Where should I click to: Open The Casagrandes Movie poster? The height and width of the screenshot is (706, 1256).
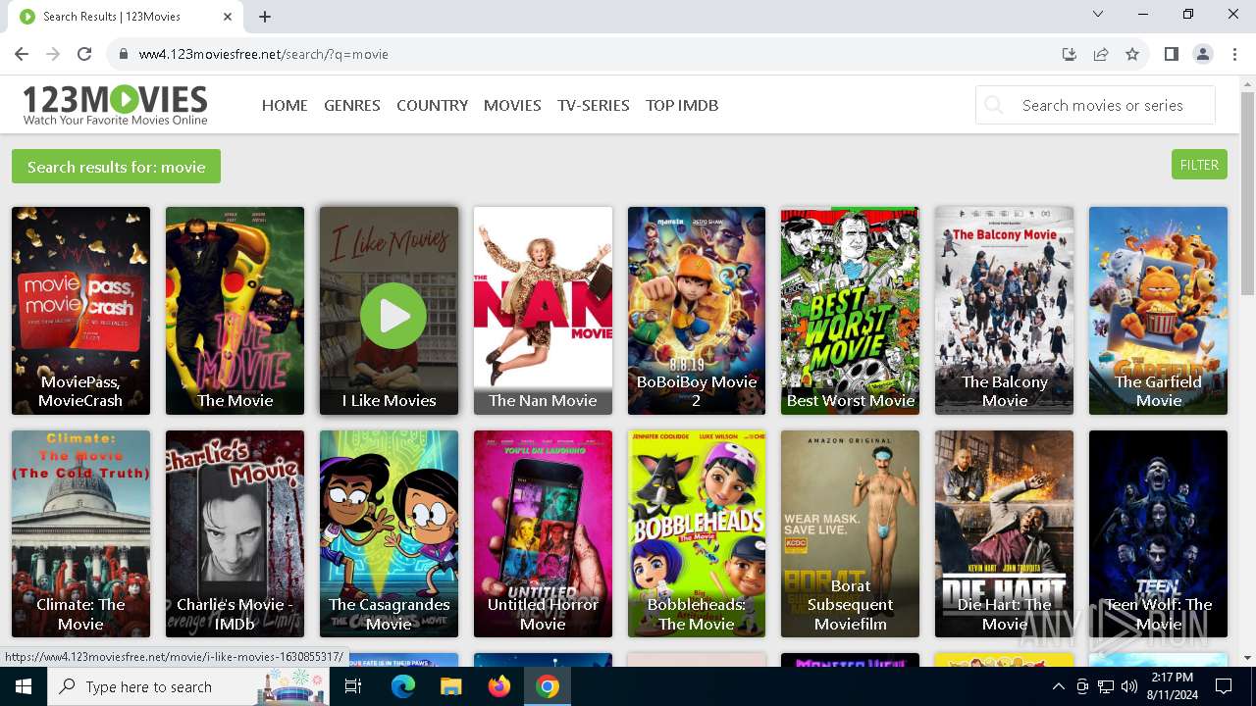(389, 533)
